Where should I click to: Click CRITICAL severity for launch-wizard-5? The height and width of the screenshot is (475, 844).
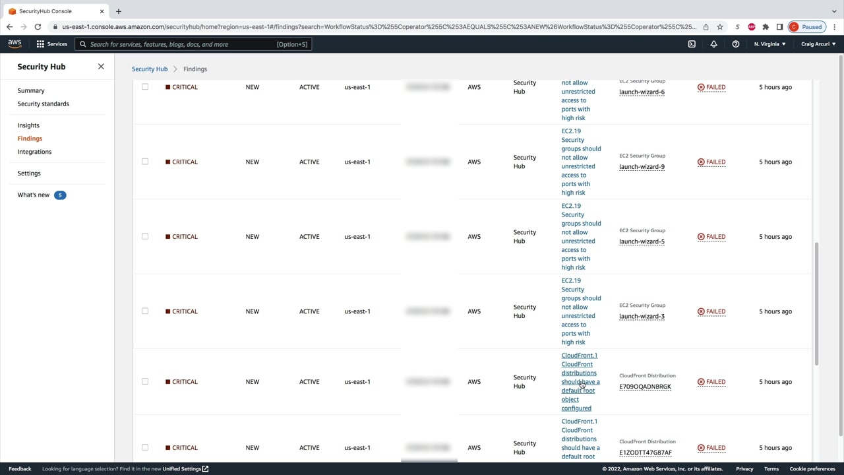click(x=181, y=236)
